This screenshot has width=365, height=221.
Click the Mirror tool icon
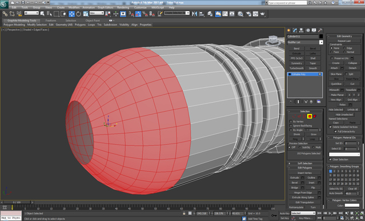[194, 14]
